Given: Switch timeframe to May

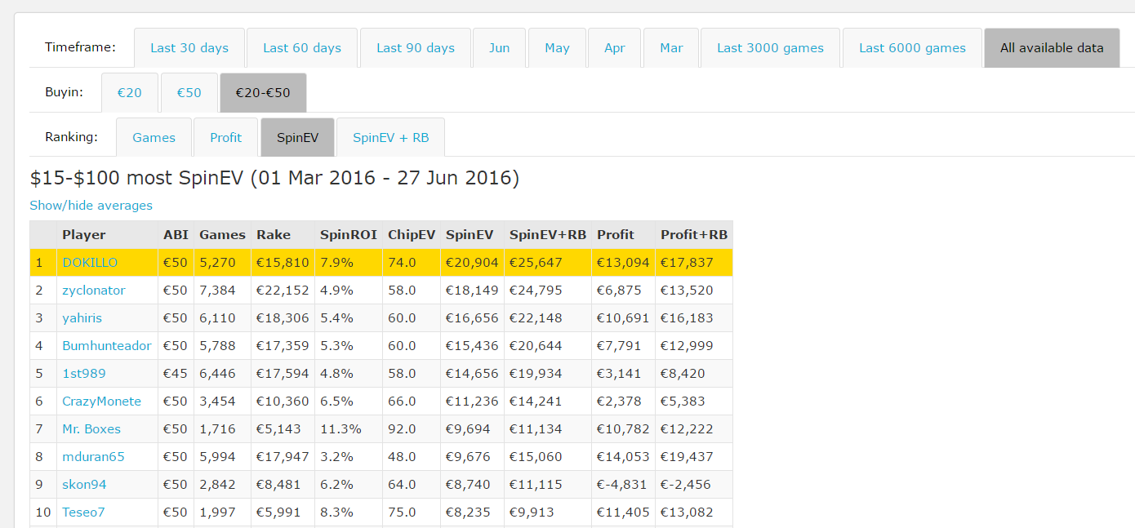Looking at the screenshot, I should point(557,48).
